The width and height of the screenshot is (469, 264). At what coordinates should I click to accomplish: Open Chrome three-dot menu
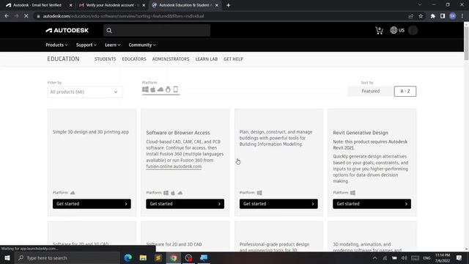click(462, 16)
